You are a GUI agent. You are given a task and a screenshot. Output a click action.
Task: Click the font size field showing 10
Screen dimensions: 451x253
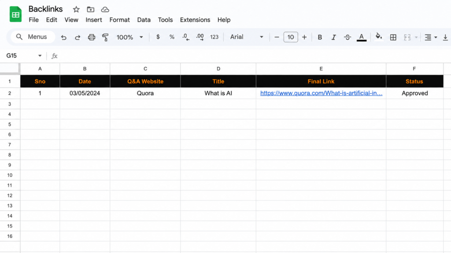click(291, 37)
